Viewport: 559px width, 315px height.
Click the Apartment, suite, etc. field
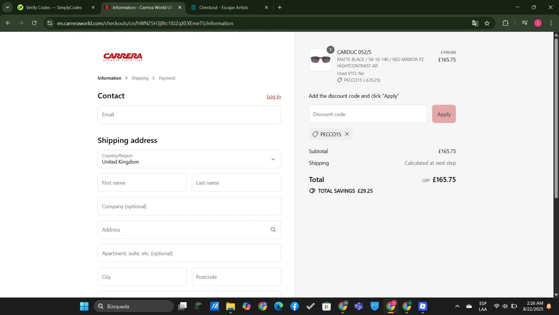pyautogui.click(x=189, y=253)
